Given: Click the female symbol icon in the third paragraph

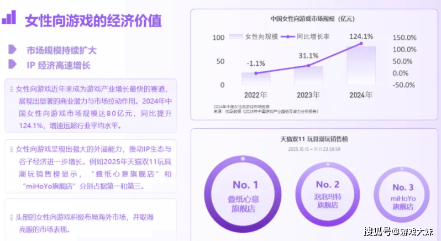Looking at the screenshot, I should click(x=11, y=217).
